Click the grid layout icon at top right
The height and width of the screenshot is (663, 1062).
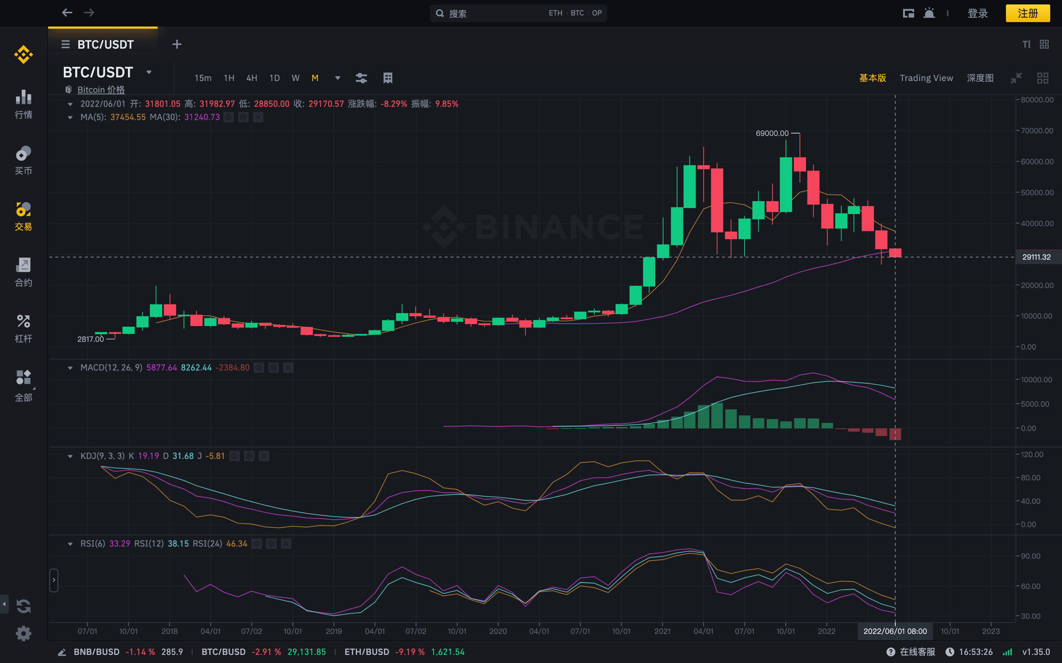(x=1044, y=44)
